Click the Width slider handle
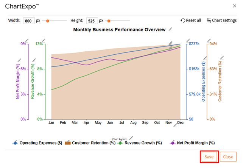Image resolution: width=246 pixels, height=168 pixels. click(x=48, y=21)
